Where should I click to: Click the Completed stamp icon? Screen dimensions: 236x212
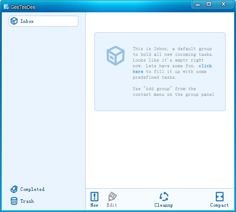[14, 189]
